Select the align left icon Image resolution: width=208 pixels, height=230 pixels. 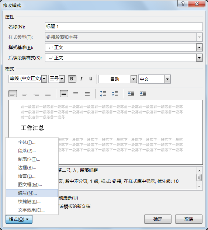point(13,94)
